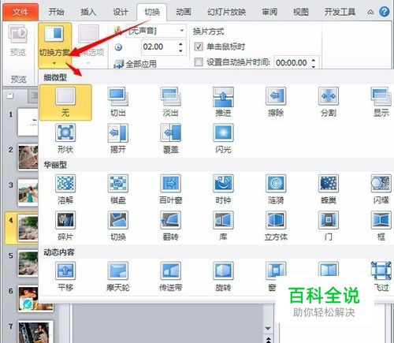This screenshot has width=394, height=343.
Task: Click the scrollbar down arrow
Action: pos(268,328)
